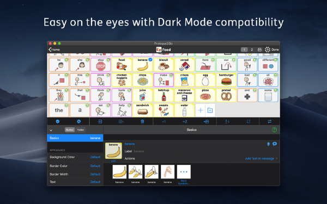The width and height of the screenshot is (327, 204).
Task: Click the add folder tile icon
Action: click(210, 110)
